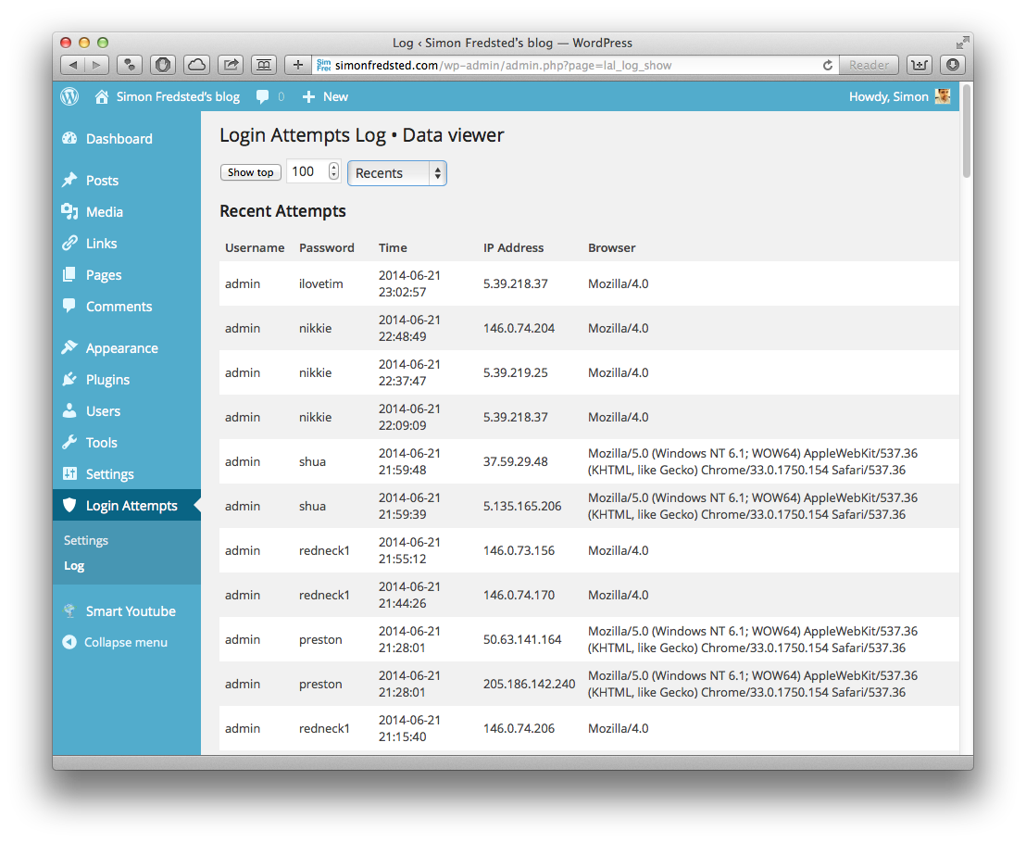Click the IP address 37.59.29.48

[x=516, y=462]
